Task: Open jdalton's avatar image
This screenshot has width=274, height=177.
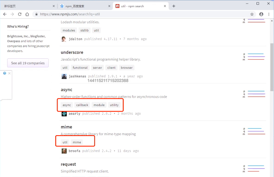Action: coord(64,39)
